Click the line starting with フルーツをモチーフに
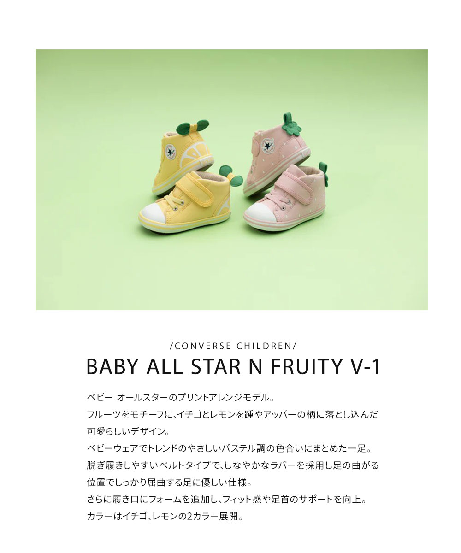The image size is (461, 553). (232, 414)
